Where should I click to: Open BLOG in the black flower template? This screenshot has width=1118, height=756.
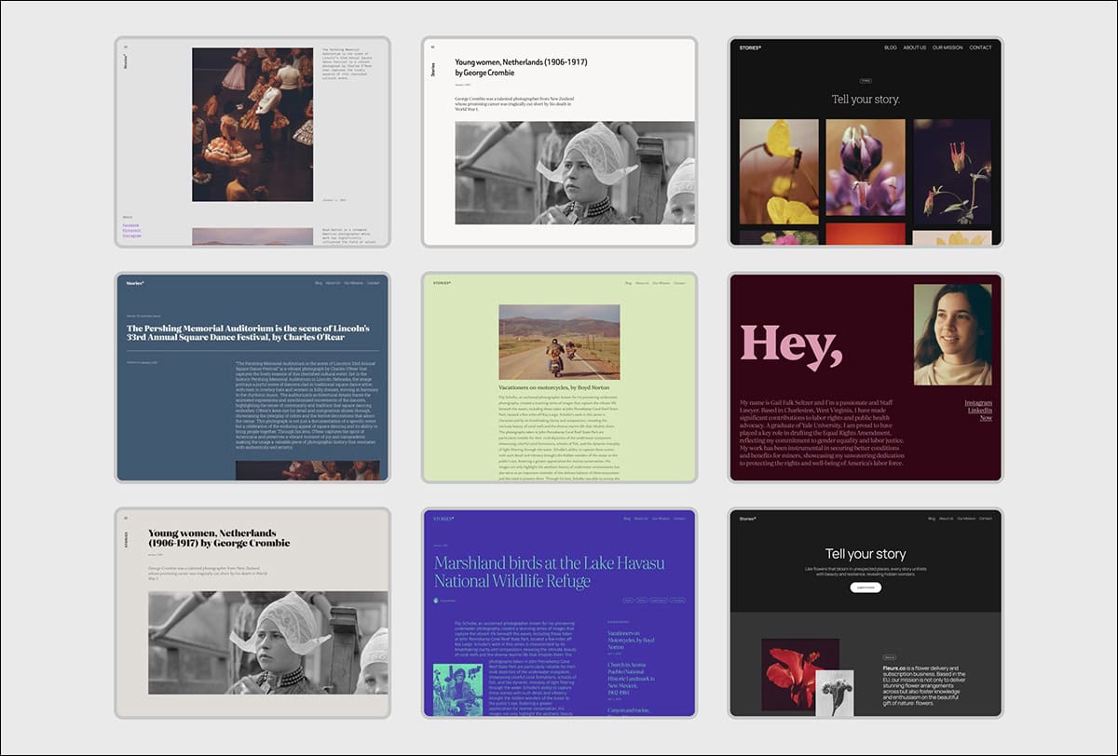(x=891, y=47)
